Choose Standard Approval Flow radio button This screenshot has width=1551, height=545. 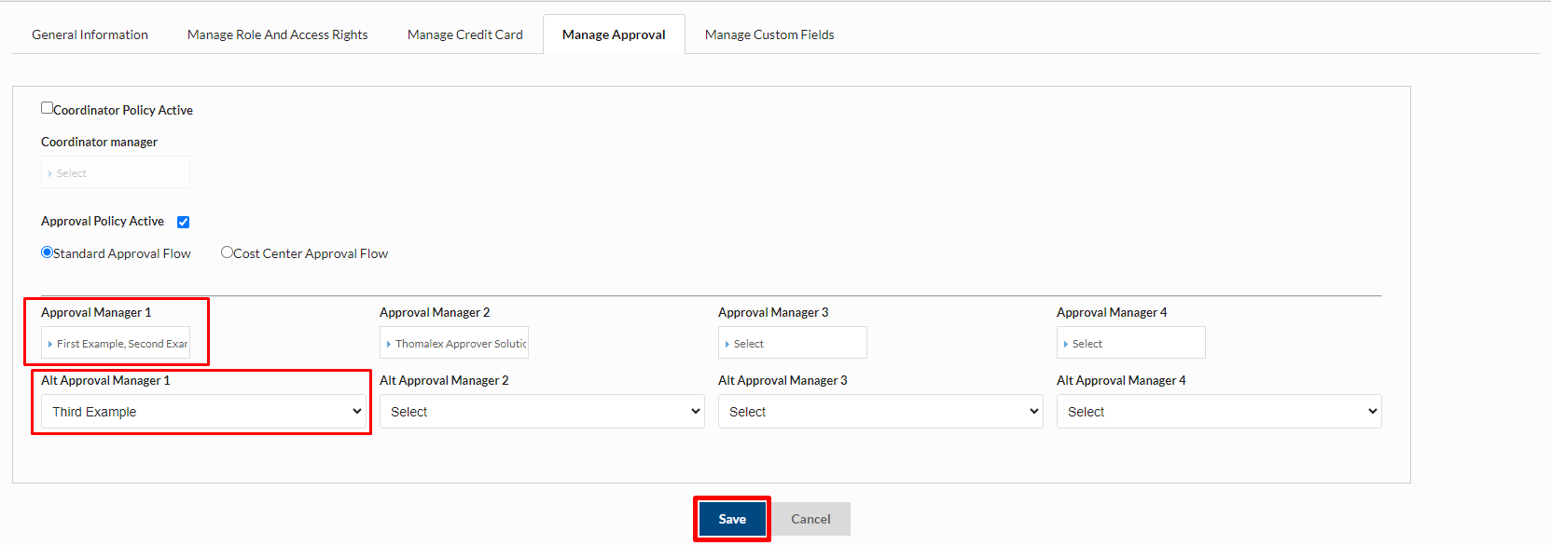coord(47,252)
